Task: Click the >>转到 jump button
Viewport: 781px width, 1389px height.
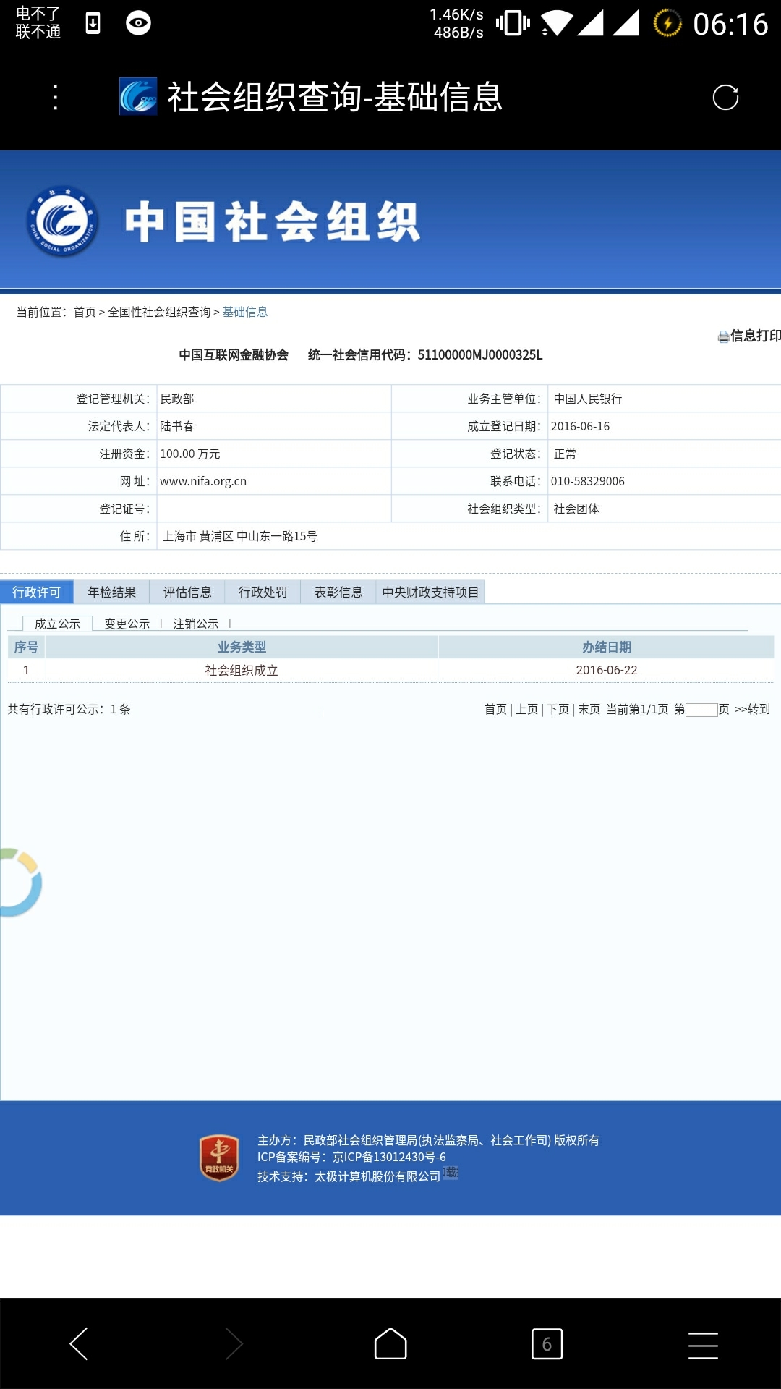Action: pos(753,709)
